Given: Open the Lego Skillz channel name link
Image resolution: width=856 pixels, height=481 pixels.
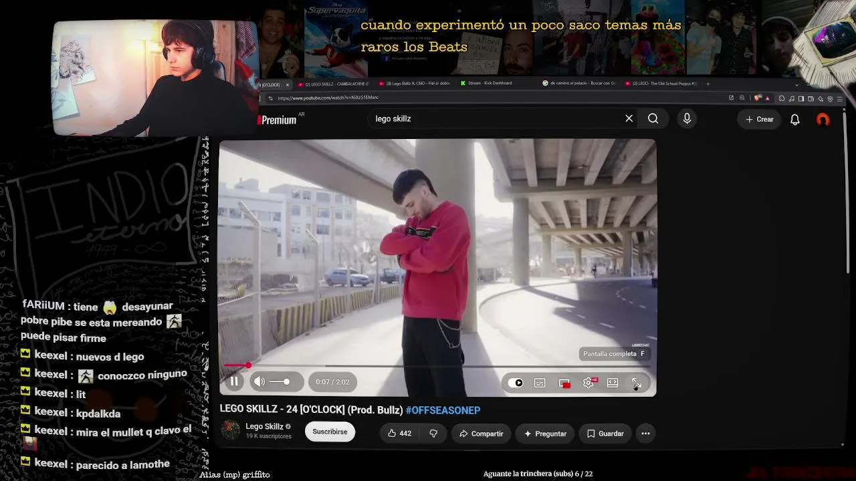Looking at the screenshot, I should (264, 426).
